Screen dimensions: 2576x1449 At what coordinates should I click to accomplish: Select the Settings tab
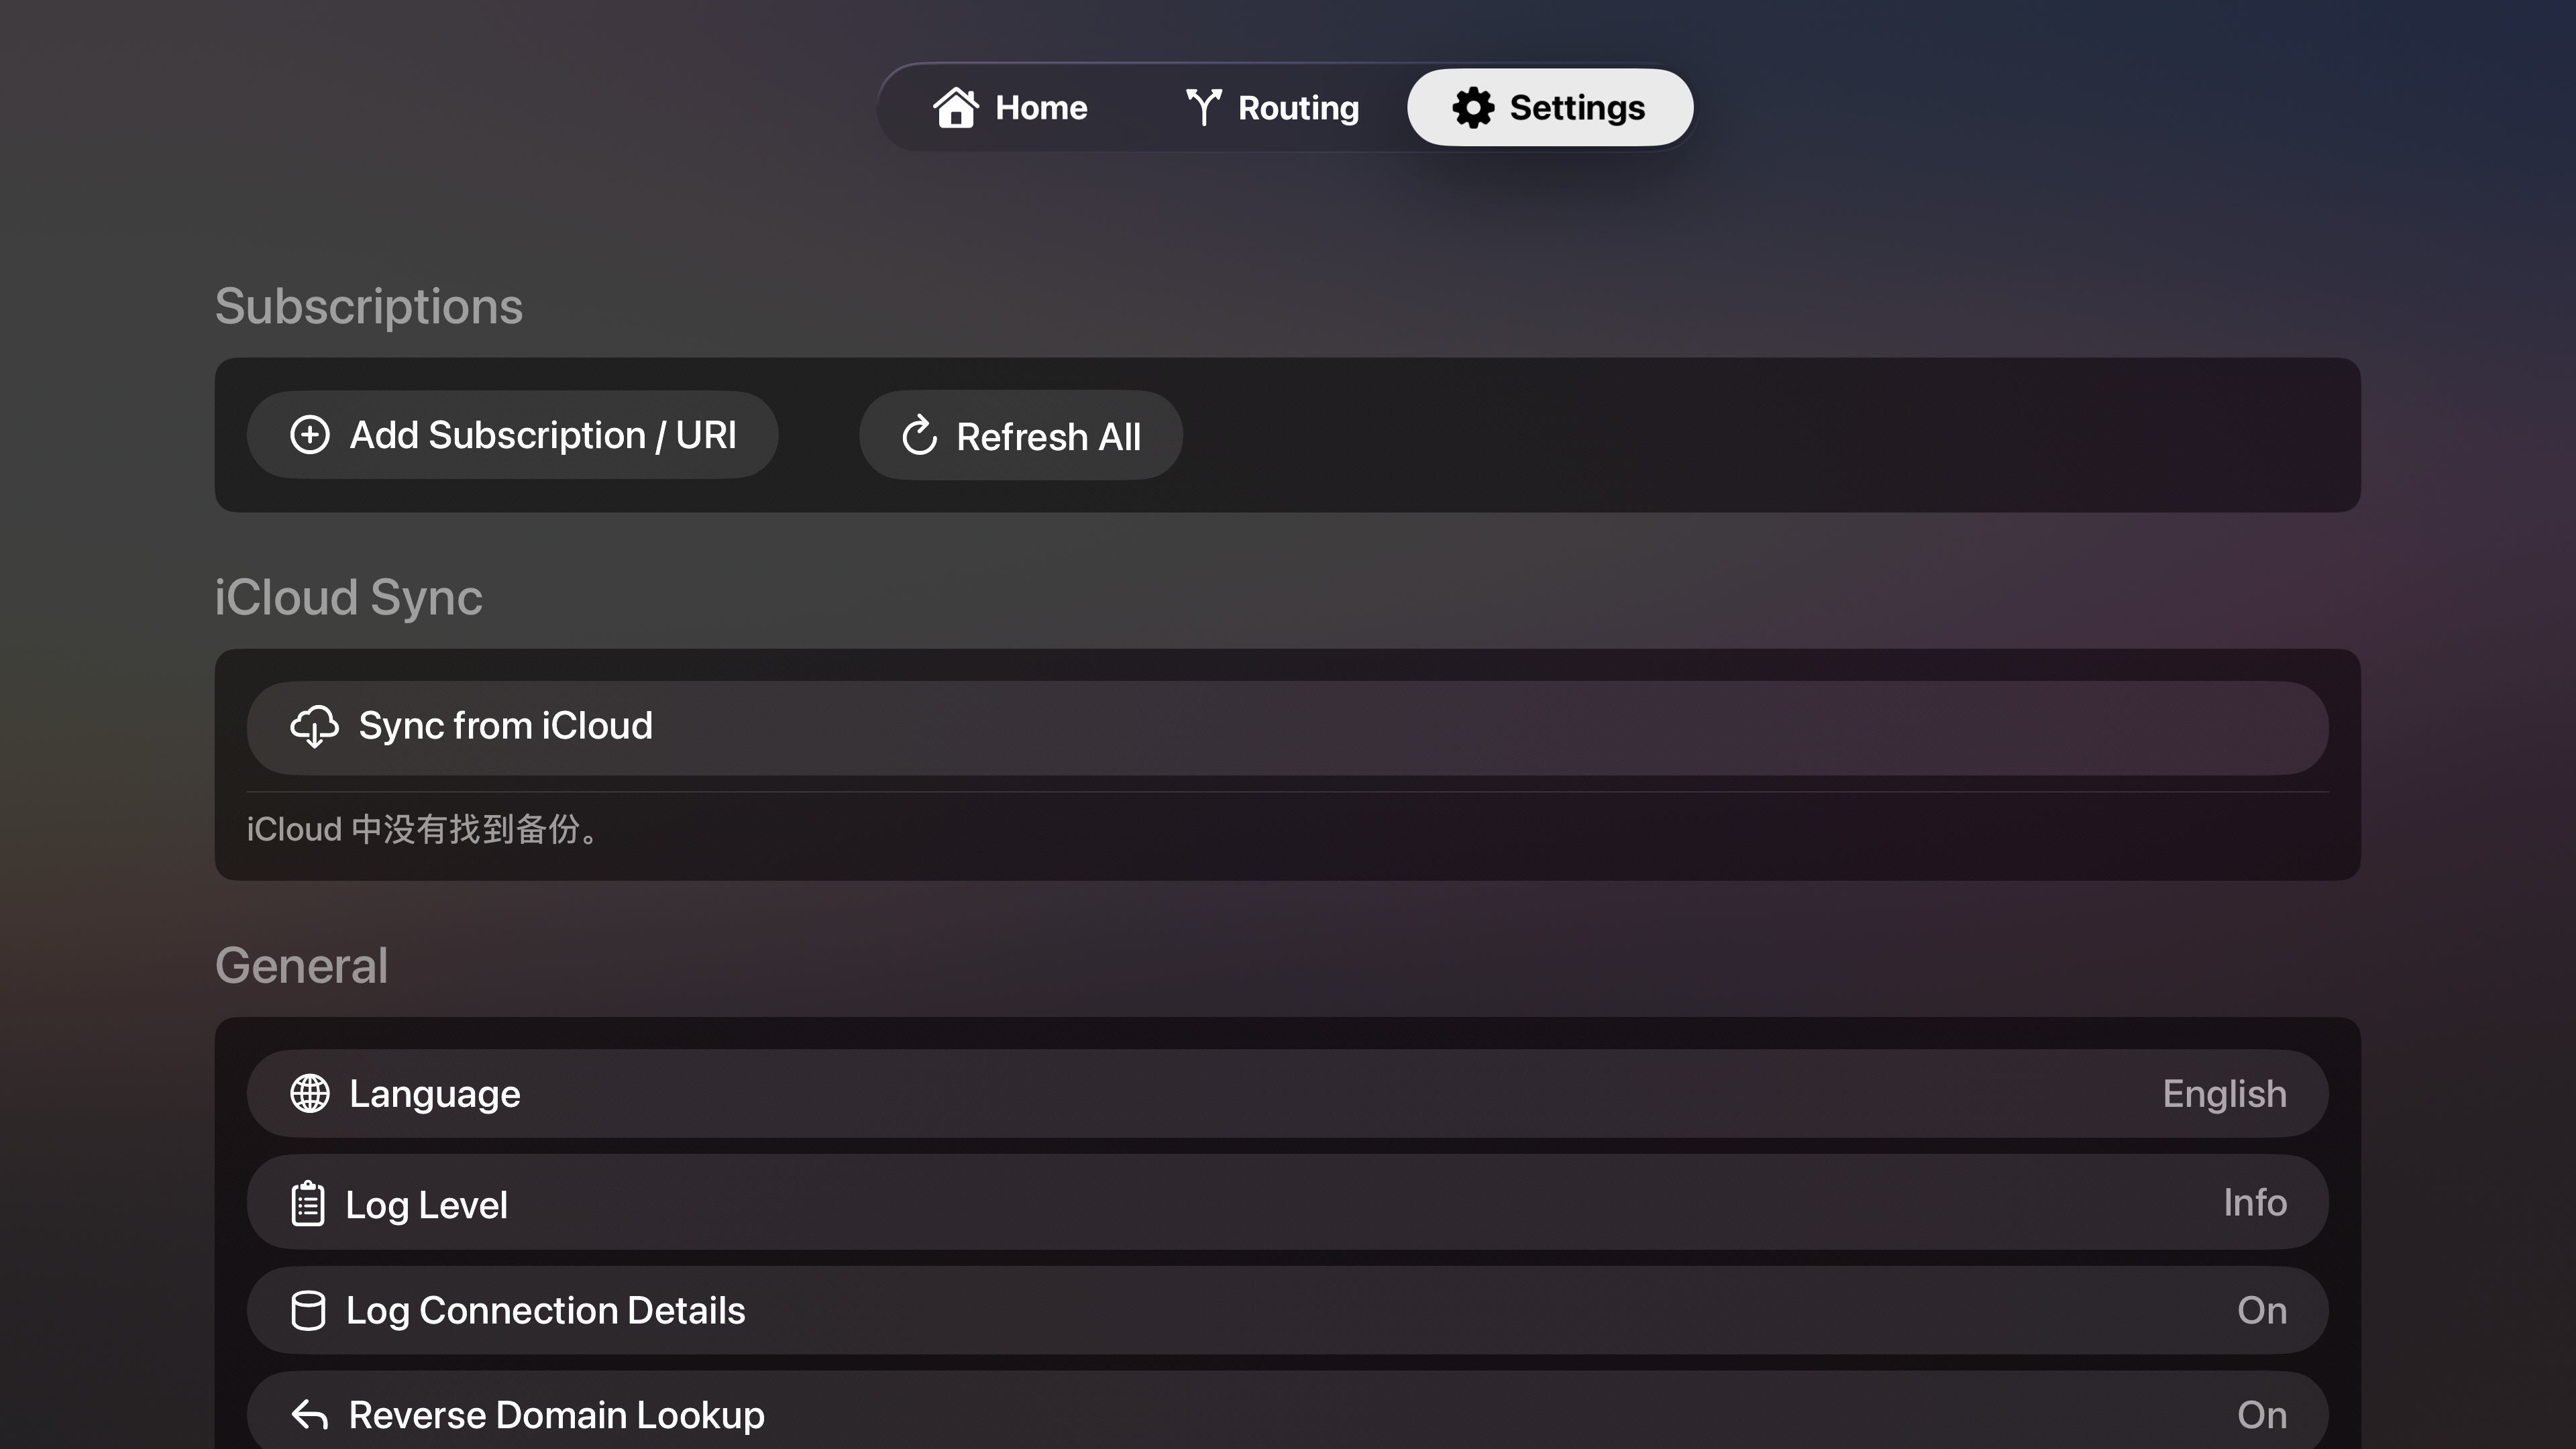tap(1549, 107)
